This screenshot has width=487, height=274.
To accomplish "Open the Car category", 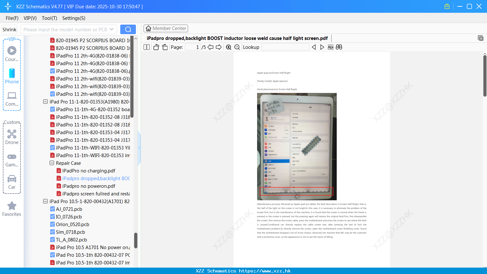I will 12,182.
